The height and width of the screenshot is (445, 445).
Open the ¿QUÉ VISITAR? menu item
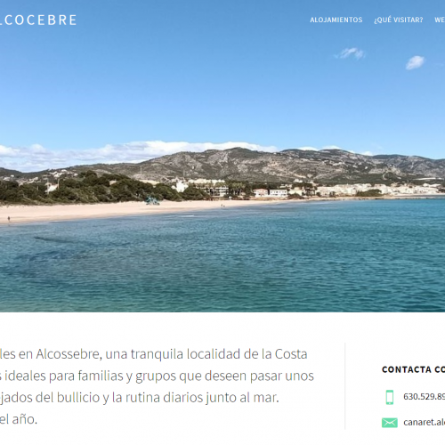(399, 20)
